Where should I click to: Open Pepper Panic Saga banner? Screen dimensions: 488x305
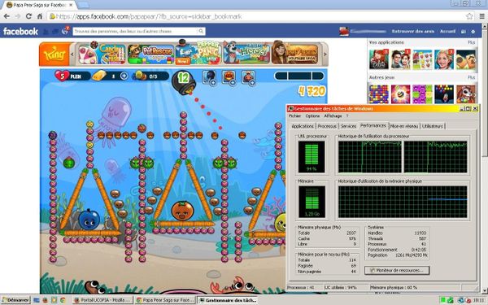point(198,54)
